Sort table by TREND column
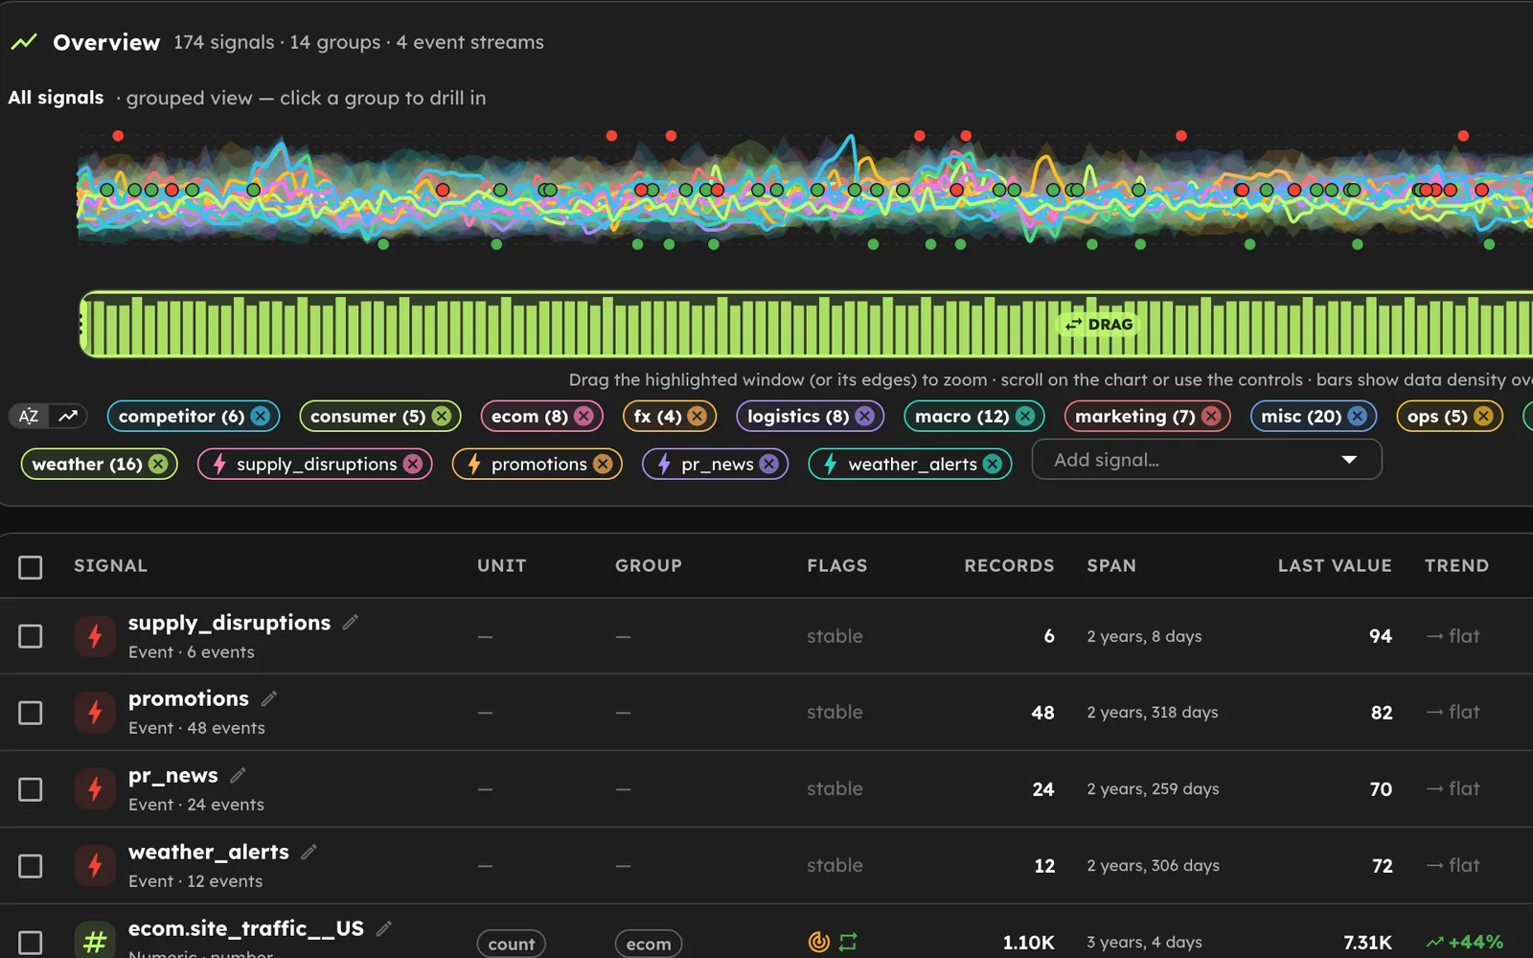The width and height of the screenshot is (1533, 958). pos(1456,565)
